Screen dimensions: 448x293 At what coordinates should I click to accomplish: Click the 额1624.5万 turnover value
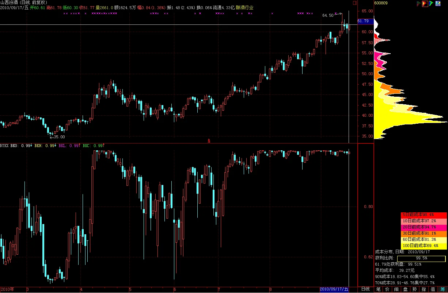tap(125, 8)
